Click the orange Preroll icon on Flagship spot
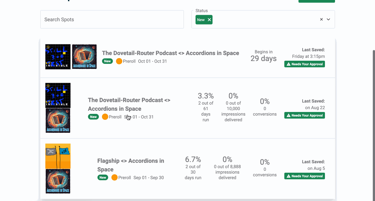Viewport: 375px width, 201px height. [x=115, y=177]
